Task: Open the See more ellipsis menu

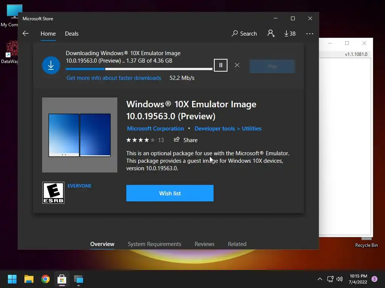Action: [310, 33]
